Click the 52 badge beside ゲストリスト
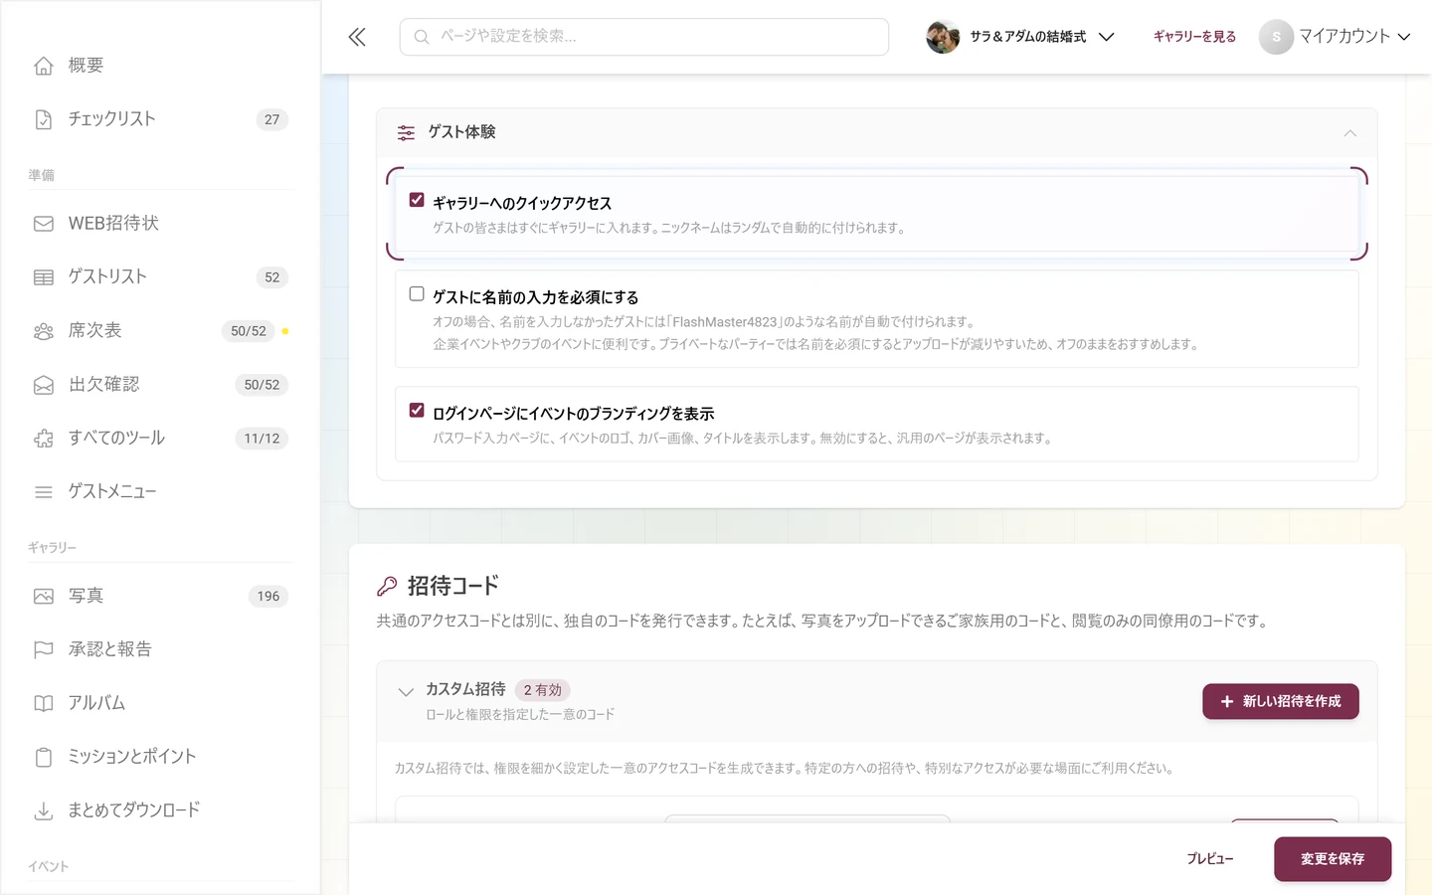Viewport: 1432px width, 895px height. click(x=272, y=277)
